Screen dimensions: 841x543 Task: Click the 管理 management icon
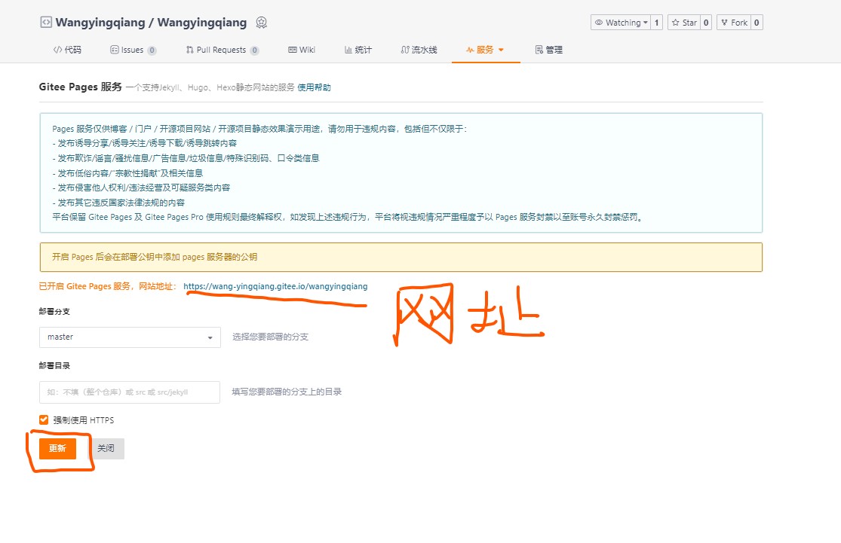pos(537,50)
